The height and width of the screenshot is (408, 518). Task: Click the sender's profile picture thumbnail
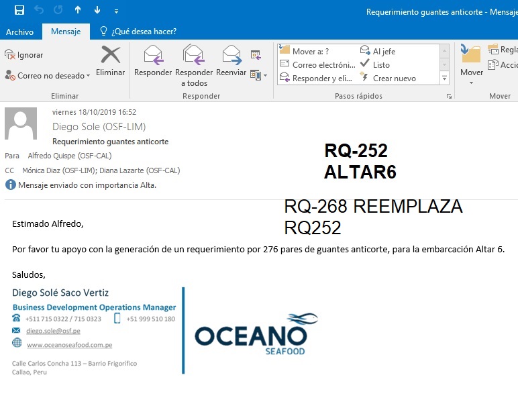tap(21, 123)
